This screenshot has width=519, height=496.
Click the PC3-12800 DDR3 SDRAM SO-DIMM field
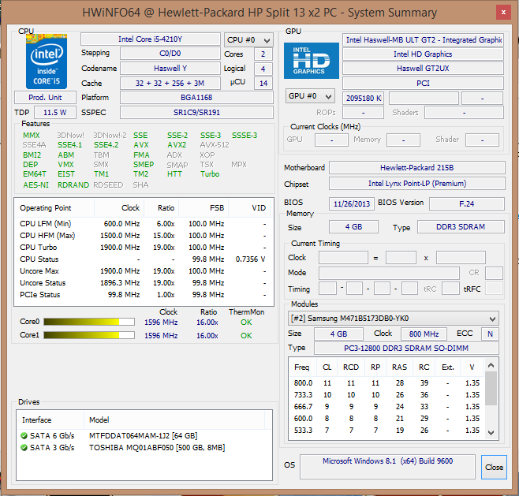[x=406, y=349]
